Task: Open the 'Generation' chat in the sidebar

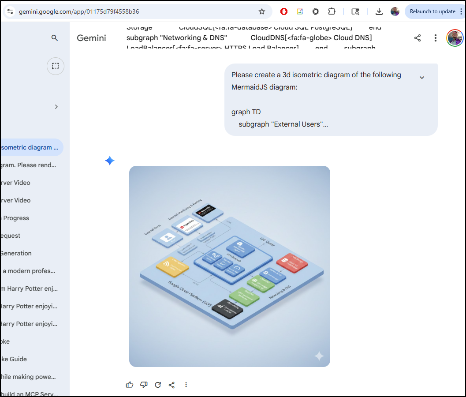Action: [16, 253]
